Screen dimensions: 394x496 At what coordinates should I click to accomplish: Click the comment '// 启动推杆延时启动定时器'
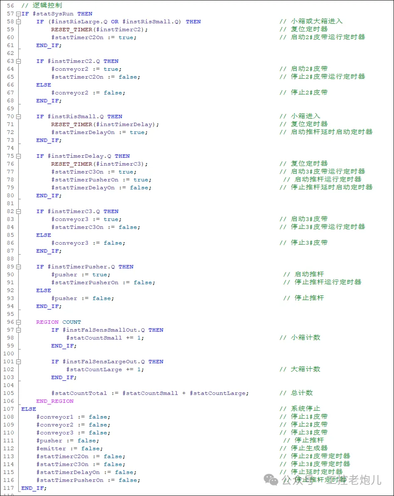326,132
